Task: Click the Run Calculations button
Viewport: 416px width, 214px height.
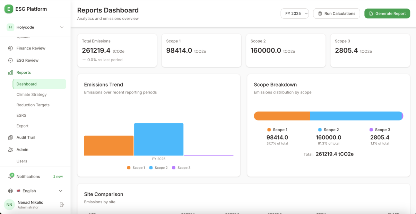Action: point(337,14)
